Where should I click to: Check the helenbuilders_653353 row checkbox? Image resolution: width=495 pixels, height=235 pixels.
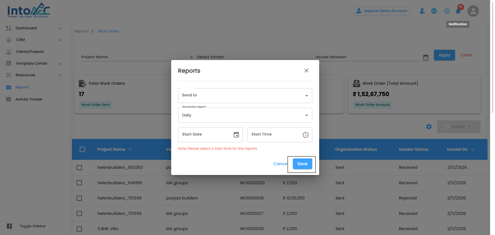coord(79,168)
